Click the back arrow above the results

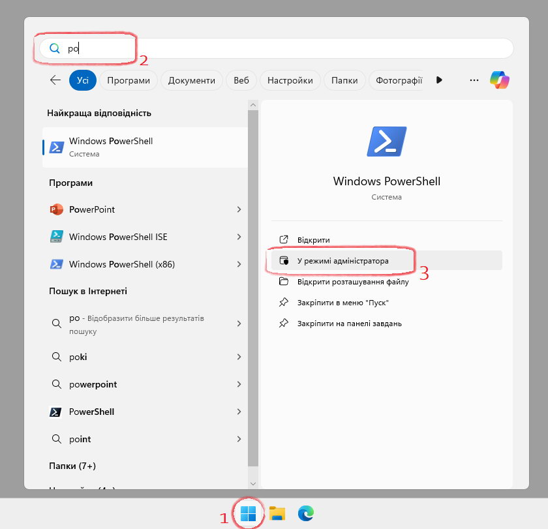pos(55,80)
